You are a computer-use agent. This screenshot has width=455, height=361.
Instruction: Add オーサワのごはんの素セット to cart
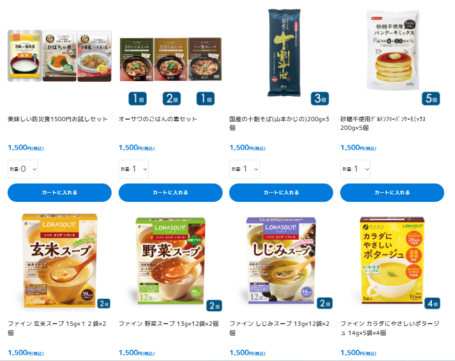click(x=170, y=193)
